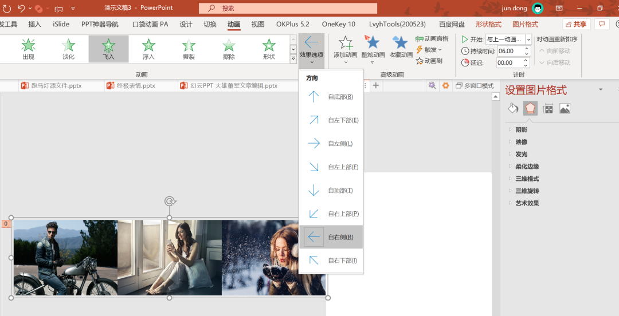Screen dimensions: 619x316
Task: Select the Size & Properties icon in format pane
Action: coord(547,108)
